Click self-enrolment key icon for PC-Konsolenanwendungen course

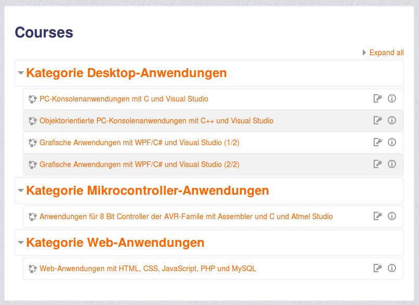point(378,98)
